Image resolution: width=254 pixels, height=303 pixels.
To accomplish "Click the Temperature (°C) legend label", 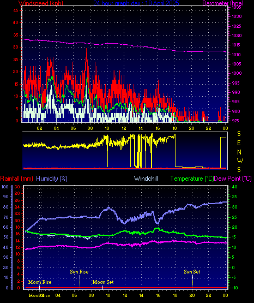I will pos(192,179).
